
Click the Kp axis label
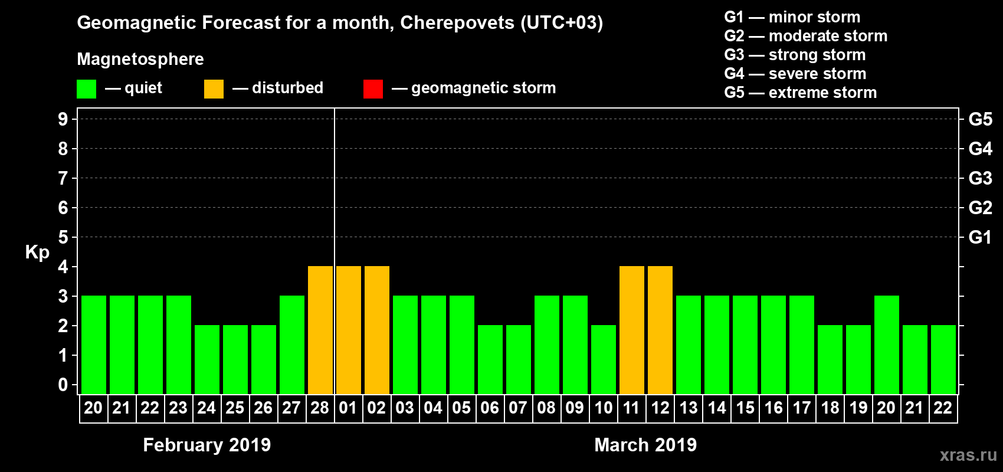click(x=37, y=253)
